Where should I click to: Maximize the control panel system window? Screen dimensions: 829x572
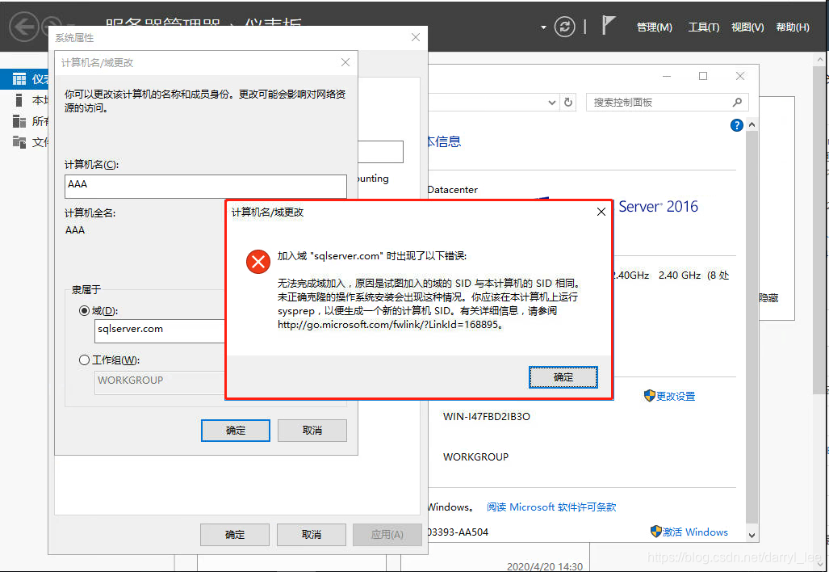click(703, 76)
